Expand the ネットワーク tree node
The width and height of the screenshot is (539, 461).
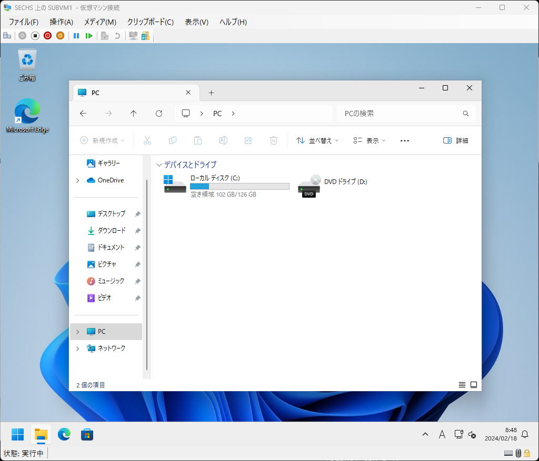pyautogui.click(x=78, y=349)
